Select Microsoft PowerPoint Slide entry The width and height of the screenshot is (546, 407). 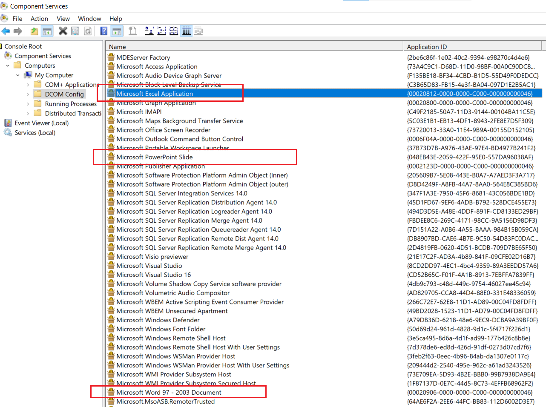[155, 157]
